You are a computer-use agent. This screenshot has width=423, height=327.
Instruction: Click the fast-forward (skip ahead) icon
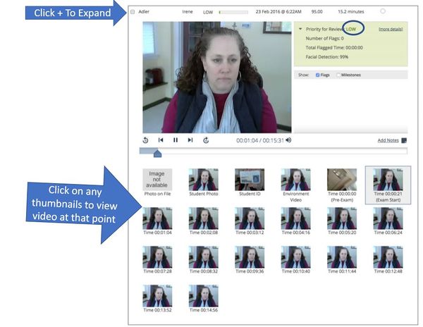(206, 140)
